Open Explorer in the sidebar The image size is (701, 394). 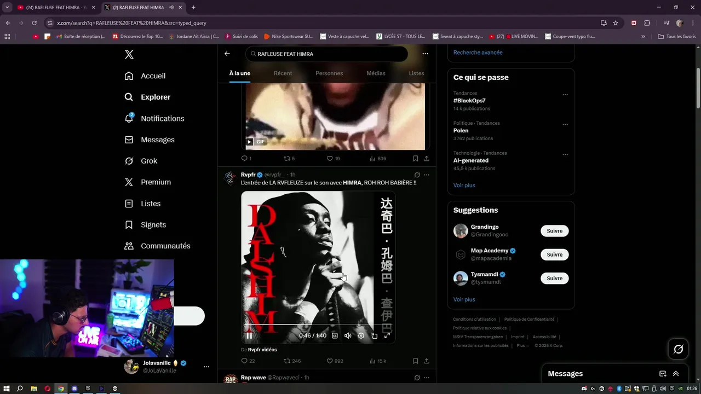tap(148, 97)
